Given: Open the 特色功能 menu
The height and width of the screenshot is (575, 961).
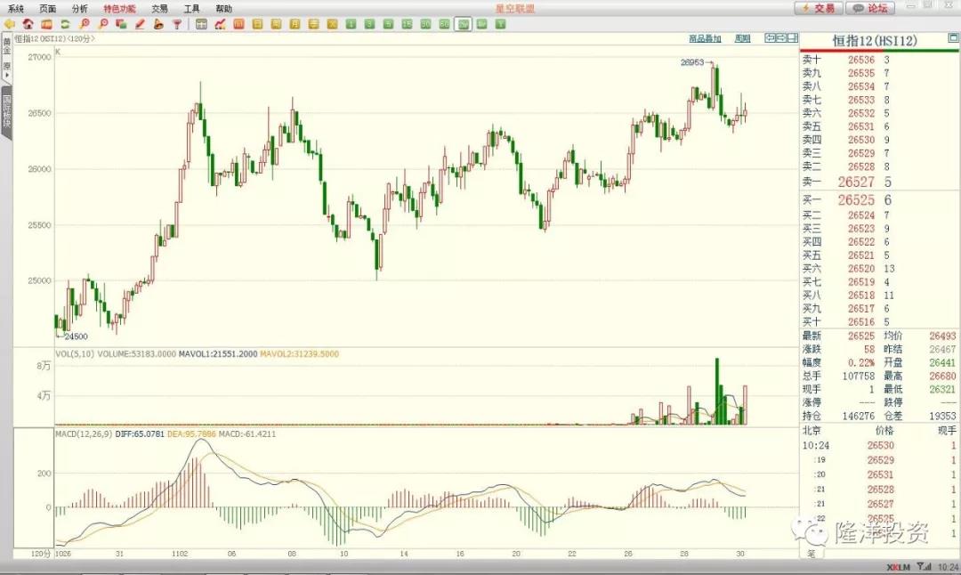Looking at the screenshot, I should [x=119, y=9].
